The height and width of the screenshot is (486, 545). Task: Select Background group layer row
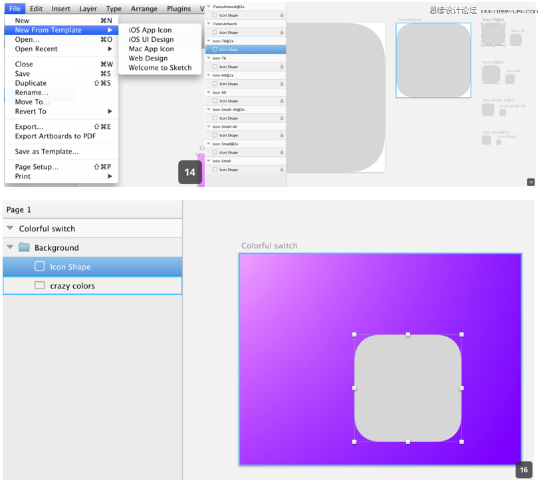click(x=92, y=247)
